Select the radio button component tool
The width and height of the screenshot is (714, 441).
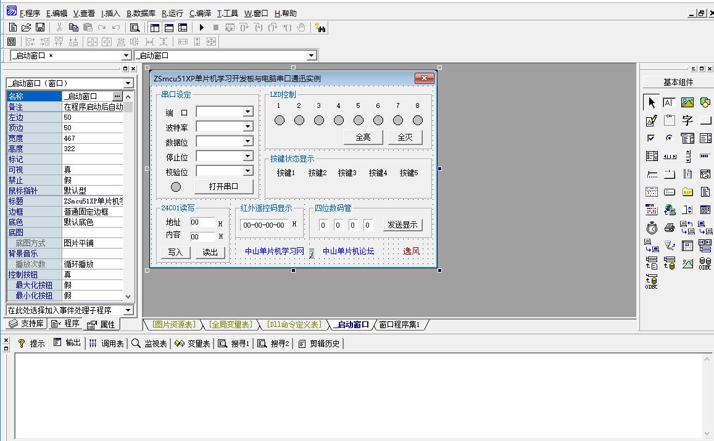coord(669,138)
